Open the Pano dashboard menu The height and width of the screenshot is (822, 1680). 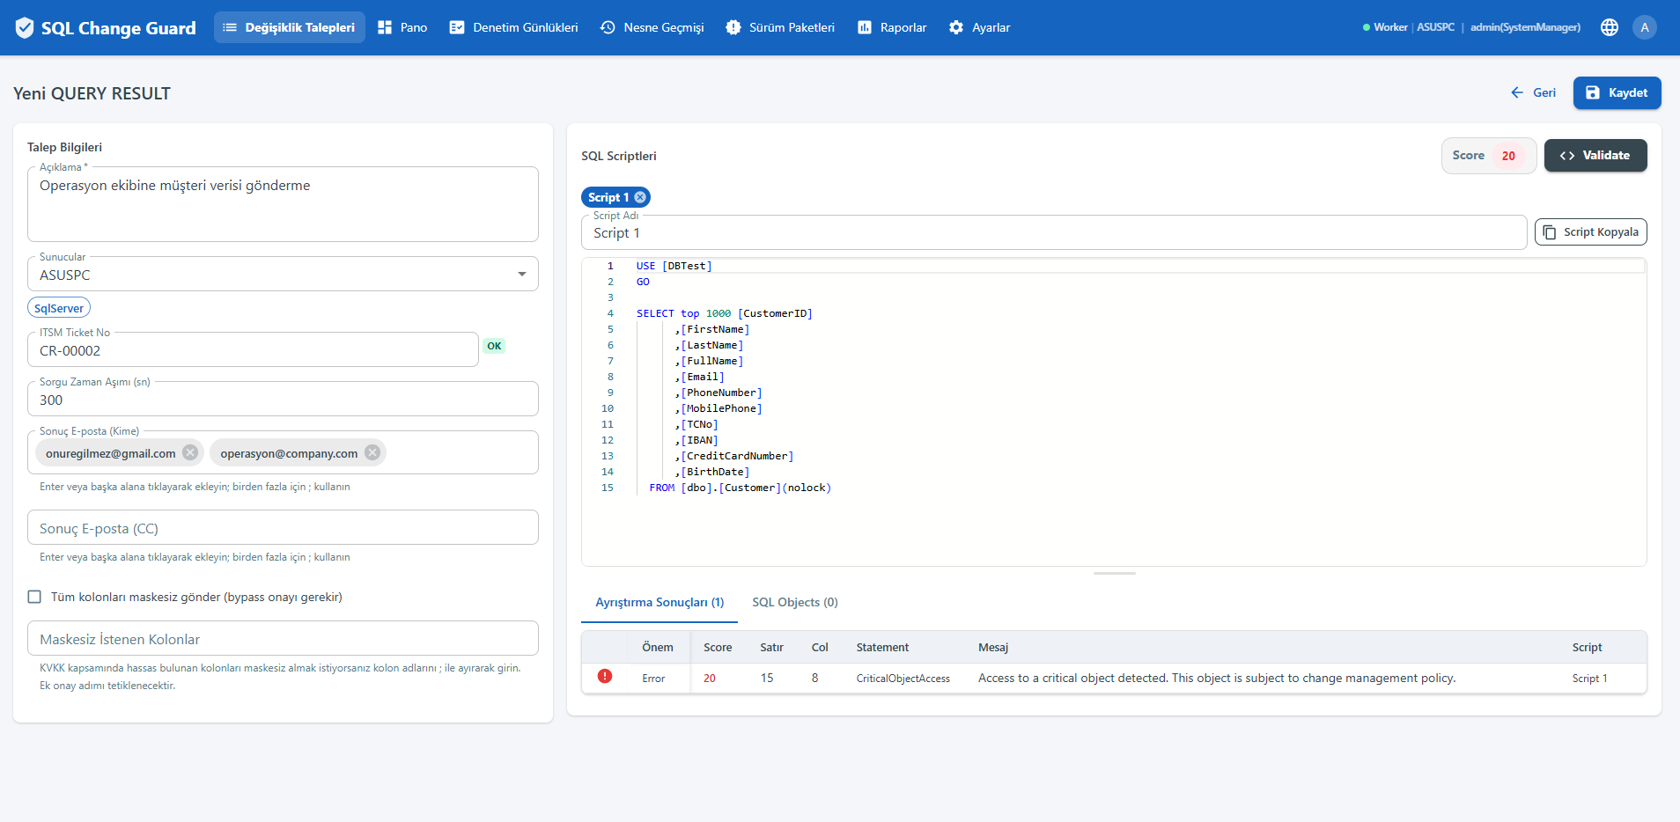click(x=402, y=27)
